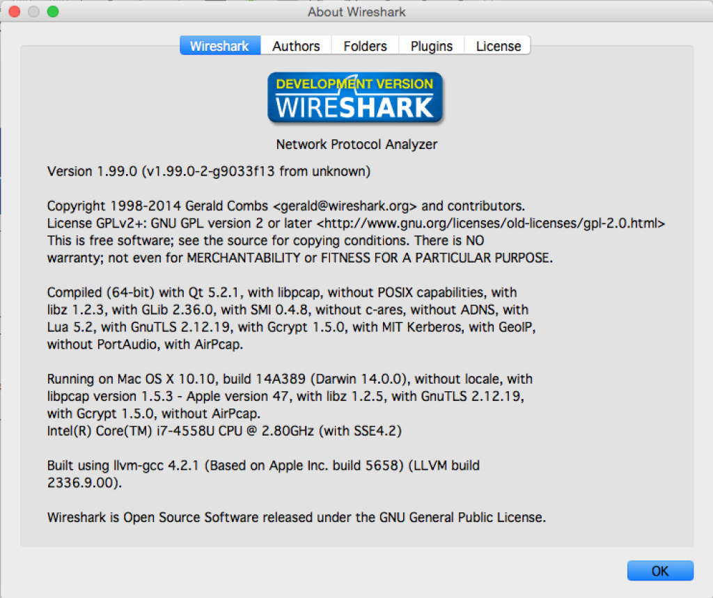The image size is (713, 598).
Task: Click the 'MERCHANTABILITY or FITNESS' warranty line
Action: point(299,258)
